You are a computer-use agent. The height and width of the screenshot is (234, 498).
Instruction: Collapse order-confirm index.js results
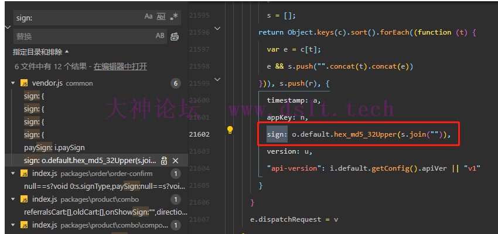point(13,174)
